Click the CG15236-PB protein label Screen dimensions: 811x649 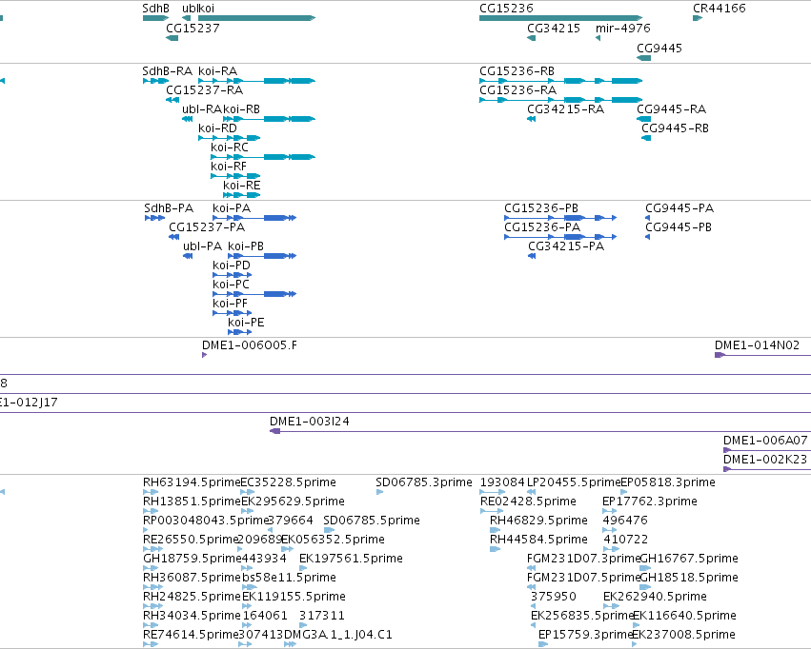point(541,208)
